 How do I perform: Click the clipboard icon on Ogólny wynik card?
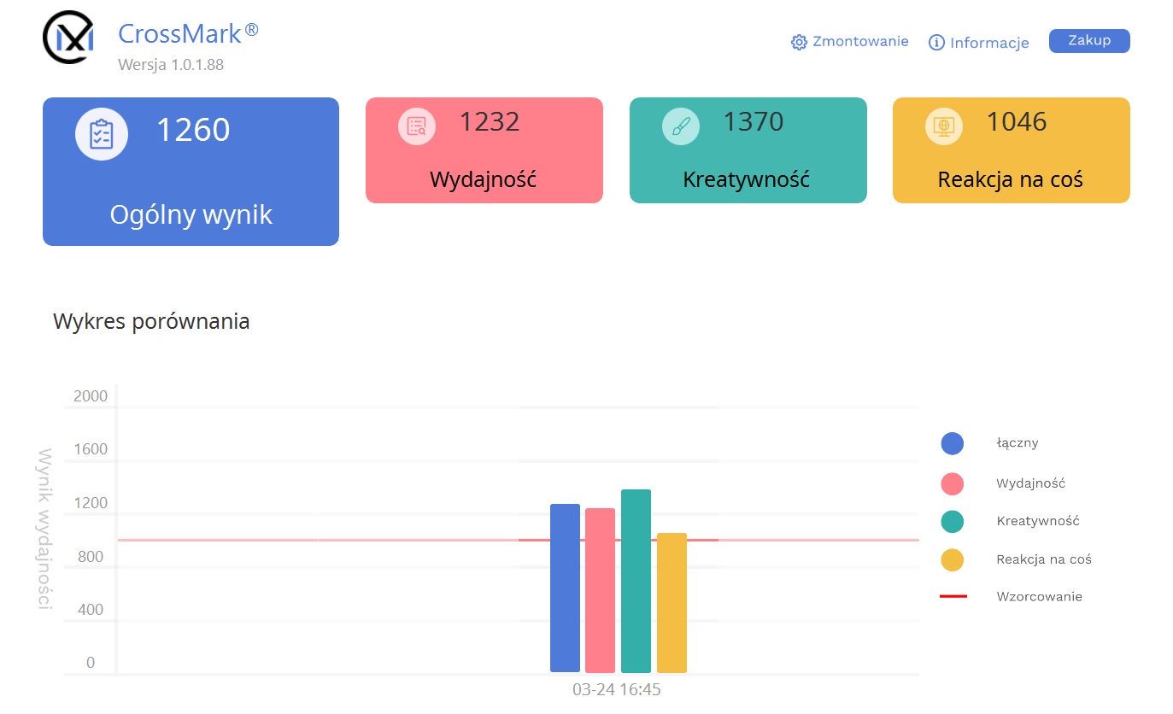pos(102,134)
